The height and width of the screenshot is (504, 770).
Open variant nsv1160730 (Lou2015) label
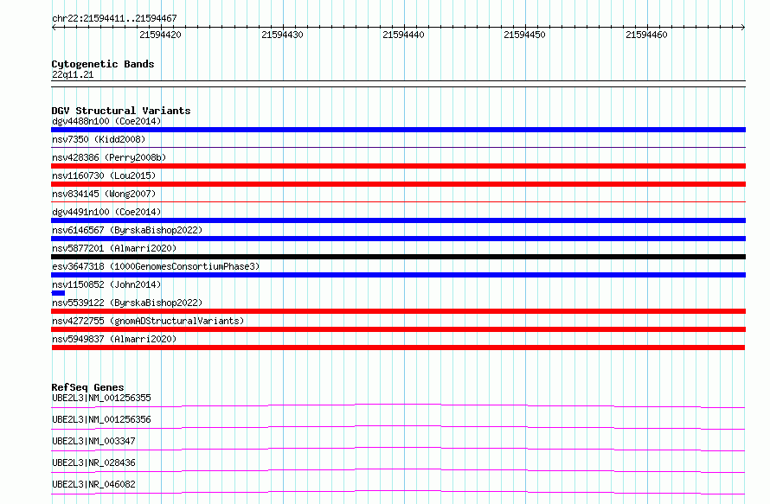pos(104,175)
